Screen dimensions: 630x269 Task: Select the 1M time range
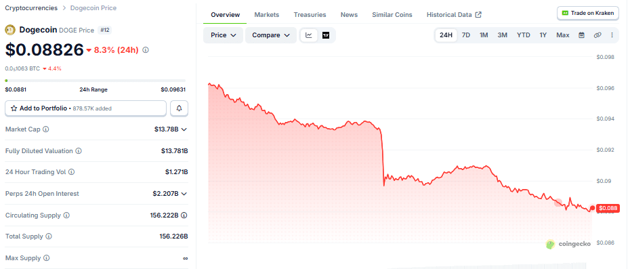point(484,35)
